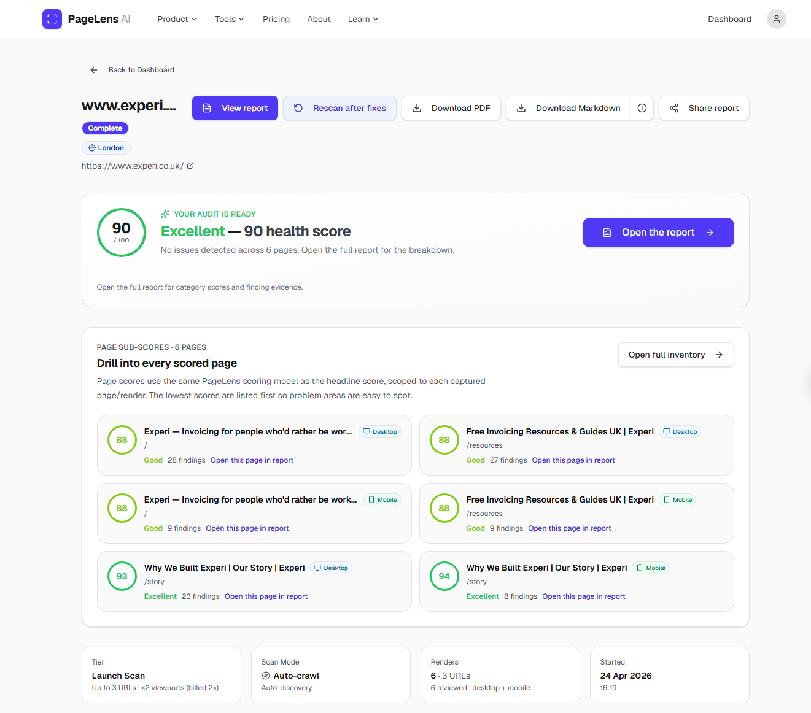Click the Mobile badge on the Our Story card
Image resolution: width=811 pixels, height=713 pixels.
click(x=651, y=568)
